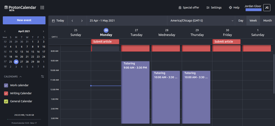
Task: Open Wednesday's red event at the 8 AM row
Action: coord(166,48)
